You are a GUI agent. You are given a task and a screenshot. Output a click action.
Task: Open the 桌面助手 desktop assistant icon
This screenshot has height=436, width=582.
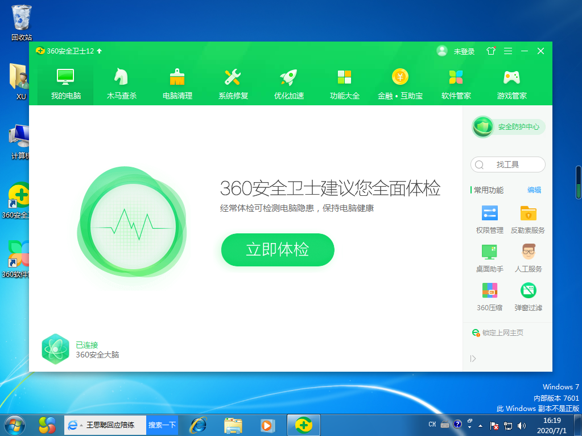tap(489, 252)
